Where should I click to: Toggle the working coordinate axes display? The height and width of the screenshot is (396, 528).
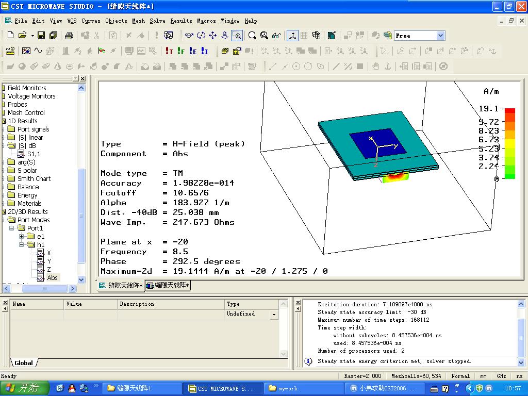[x=292, y=36]
